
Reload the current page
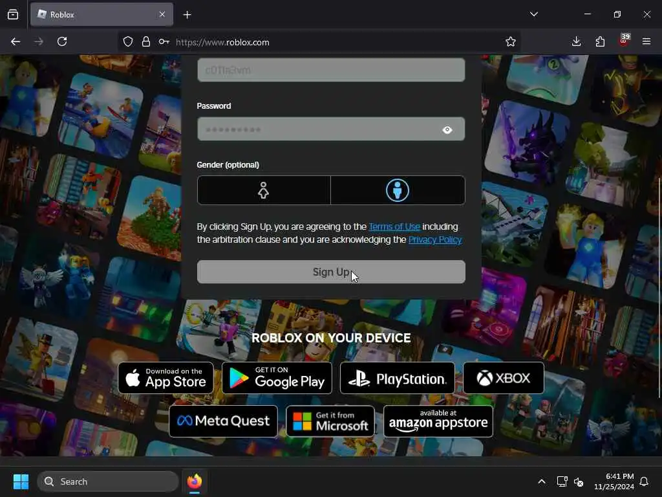point(62,41)
